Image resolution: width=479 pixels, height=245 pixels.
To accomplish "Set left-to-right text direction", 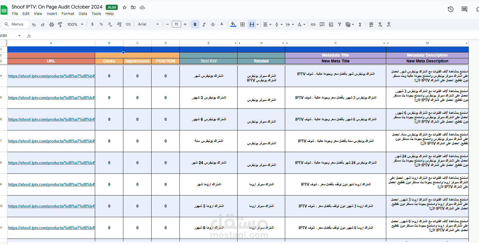I will click(x=380, y=25).
